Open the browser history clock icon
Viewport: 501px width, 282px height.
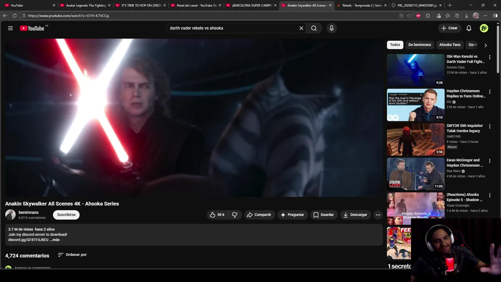point(457,16)
